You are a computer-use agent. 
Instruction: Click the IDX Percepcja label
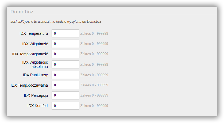click(x=36, y=95)
